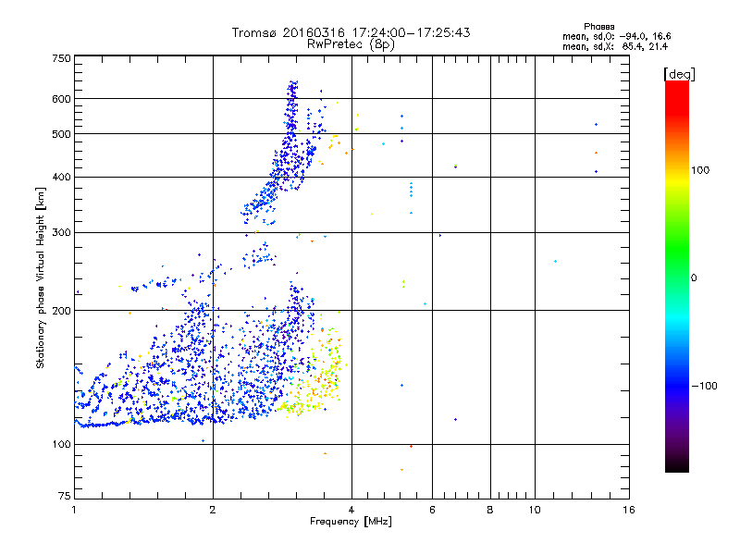
Task: Click the x-axis '10' tick label
Action: click(x=535, y=510)
